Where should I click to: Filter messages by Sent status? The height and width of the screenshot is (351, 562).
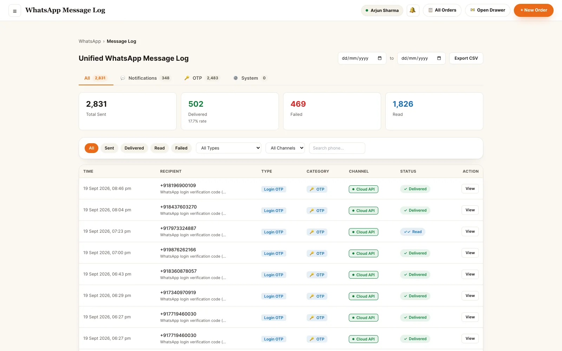[x=109, y=148]
